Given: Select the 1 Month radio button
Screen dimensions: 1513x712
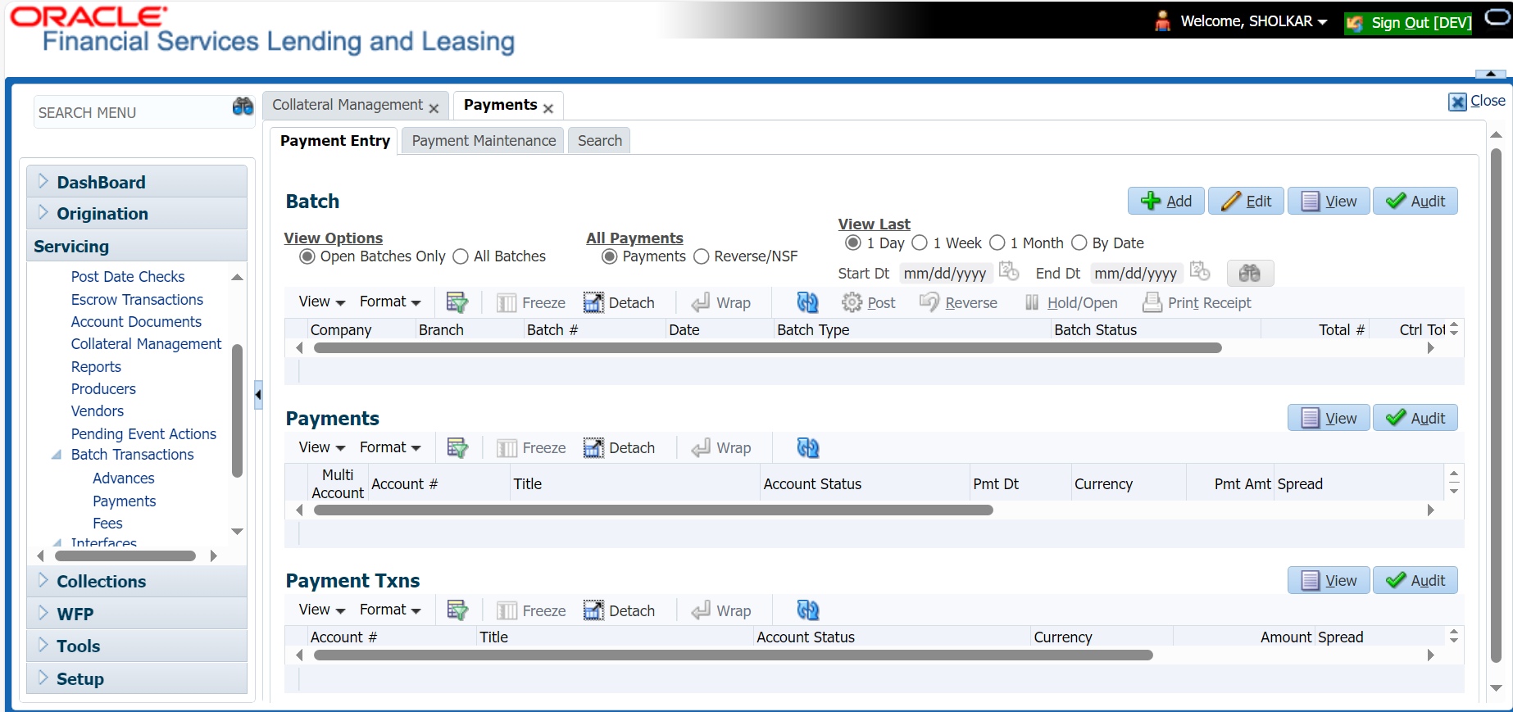Looking at the screenshot, I should point(997,243).
